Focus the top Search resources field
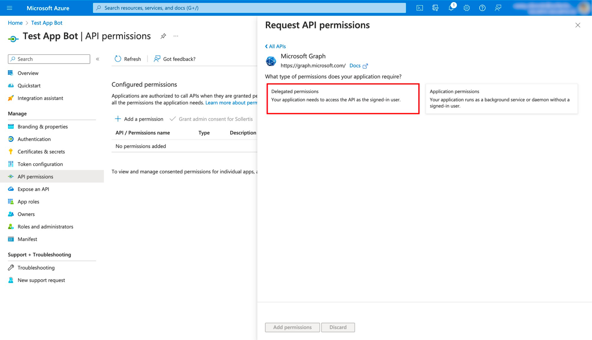 249,8
